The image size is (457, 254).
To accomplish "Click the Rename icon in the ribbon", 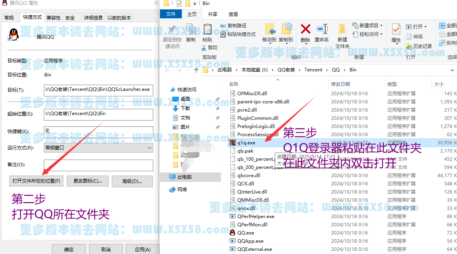I will click(x=322, y=30).
